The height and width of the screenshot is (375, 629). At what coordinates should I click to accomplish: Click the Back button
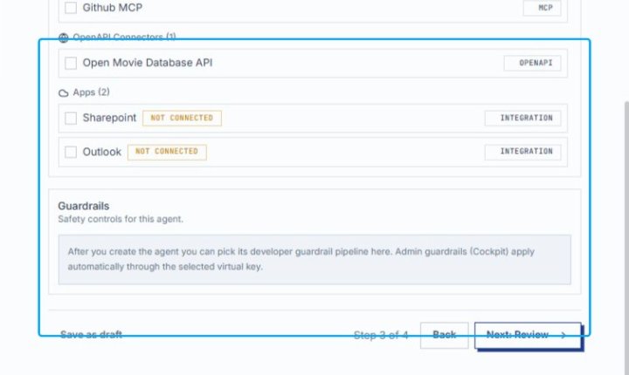click(444, 335)
